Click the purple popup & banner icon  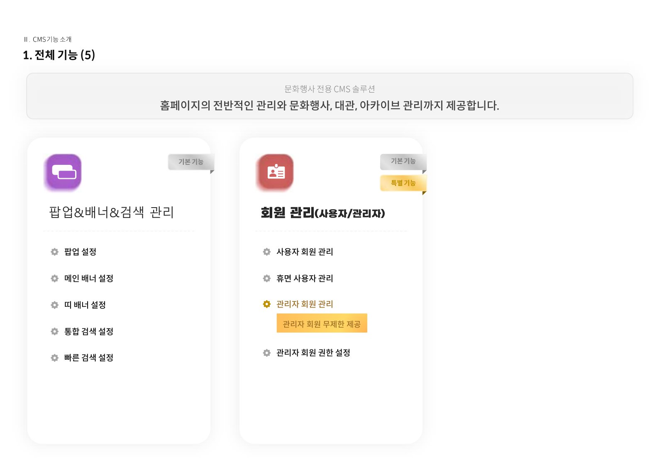(63, 172)
